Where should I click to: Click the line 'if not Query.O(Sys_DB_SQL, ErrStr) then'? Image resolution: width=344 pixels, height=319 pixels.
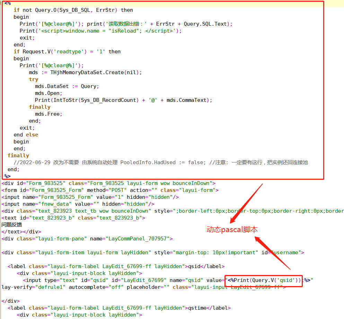pos(73,10)
